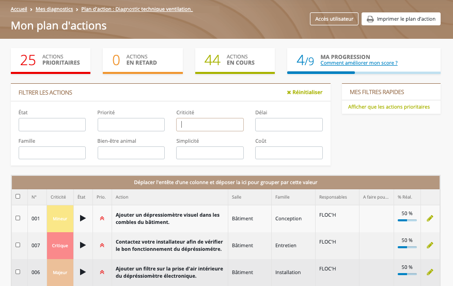Click the Ma progression 4/9 card

point(364,61)
